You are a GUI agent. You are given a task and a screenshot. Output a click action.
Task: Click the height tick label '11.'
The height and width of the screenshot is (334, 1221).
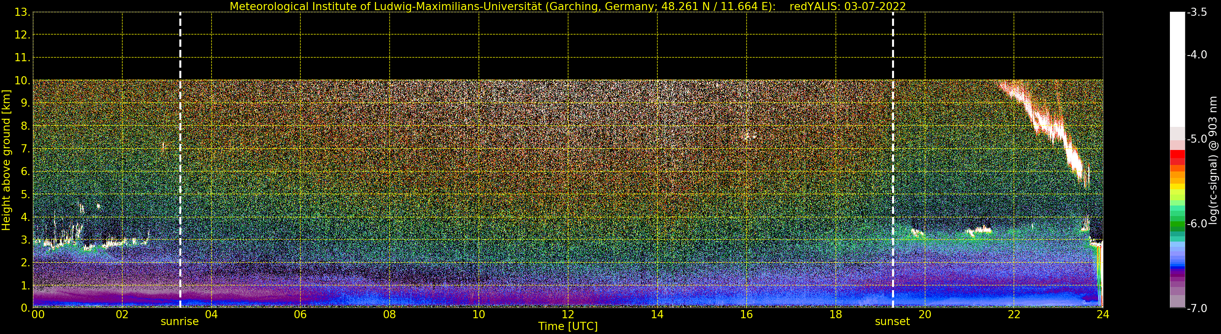(22, 58)
